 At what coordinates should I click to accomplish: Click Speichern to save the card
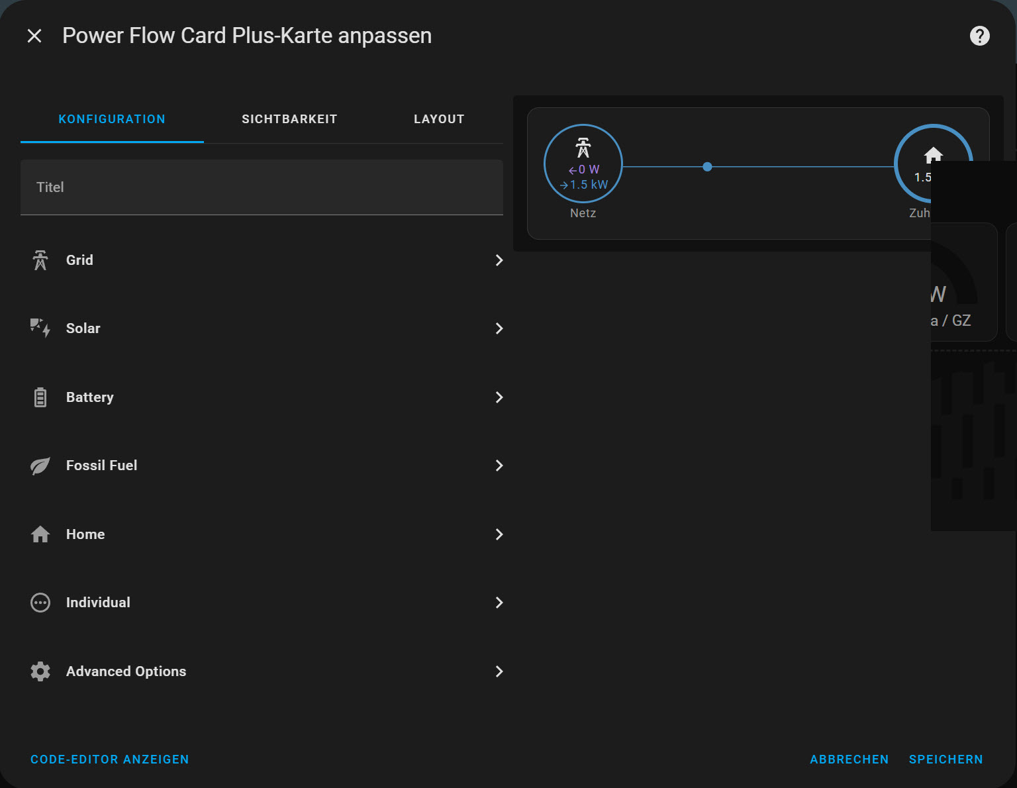tap(945, 760)
